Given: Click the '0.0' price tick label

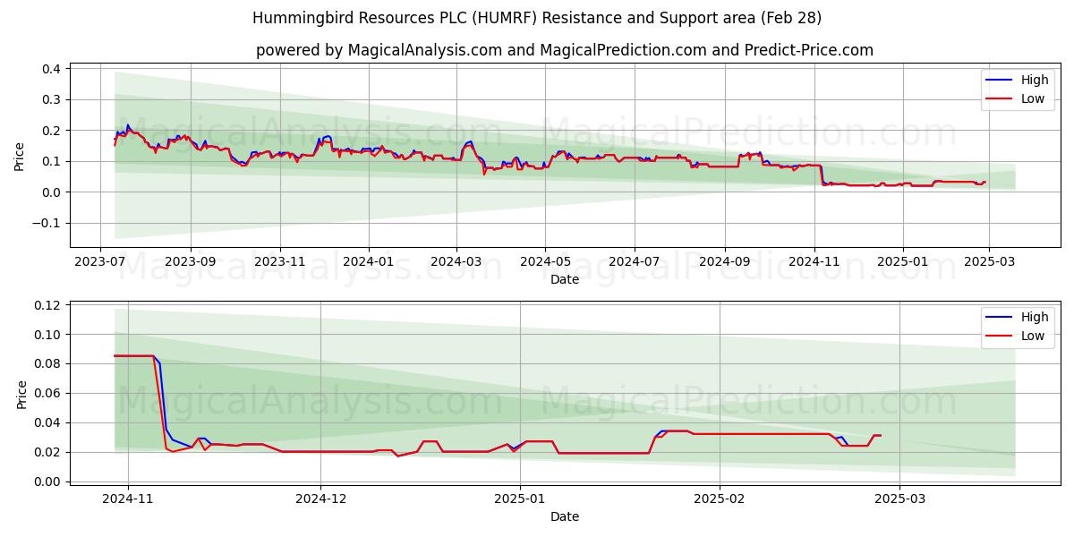Looking at the screenshot, I should pyautogui.click(x=52, y=192).
